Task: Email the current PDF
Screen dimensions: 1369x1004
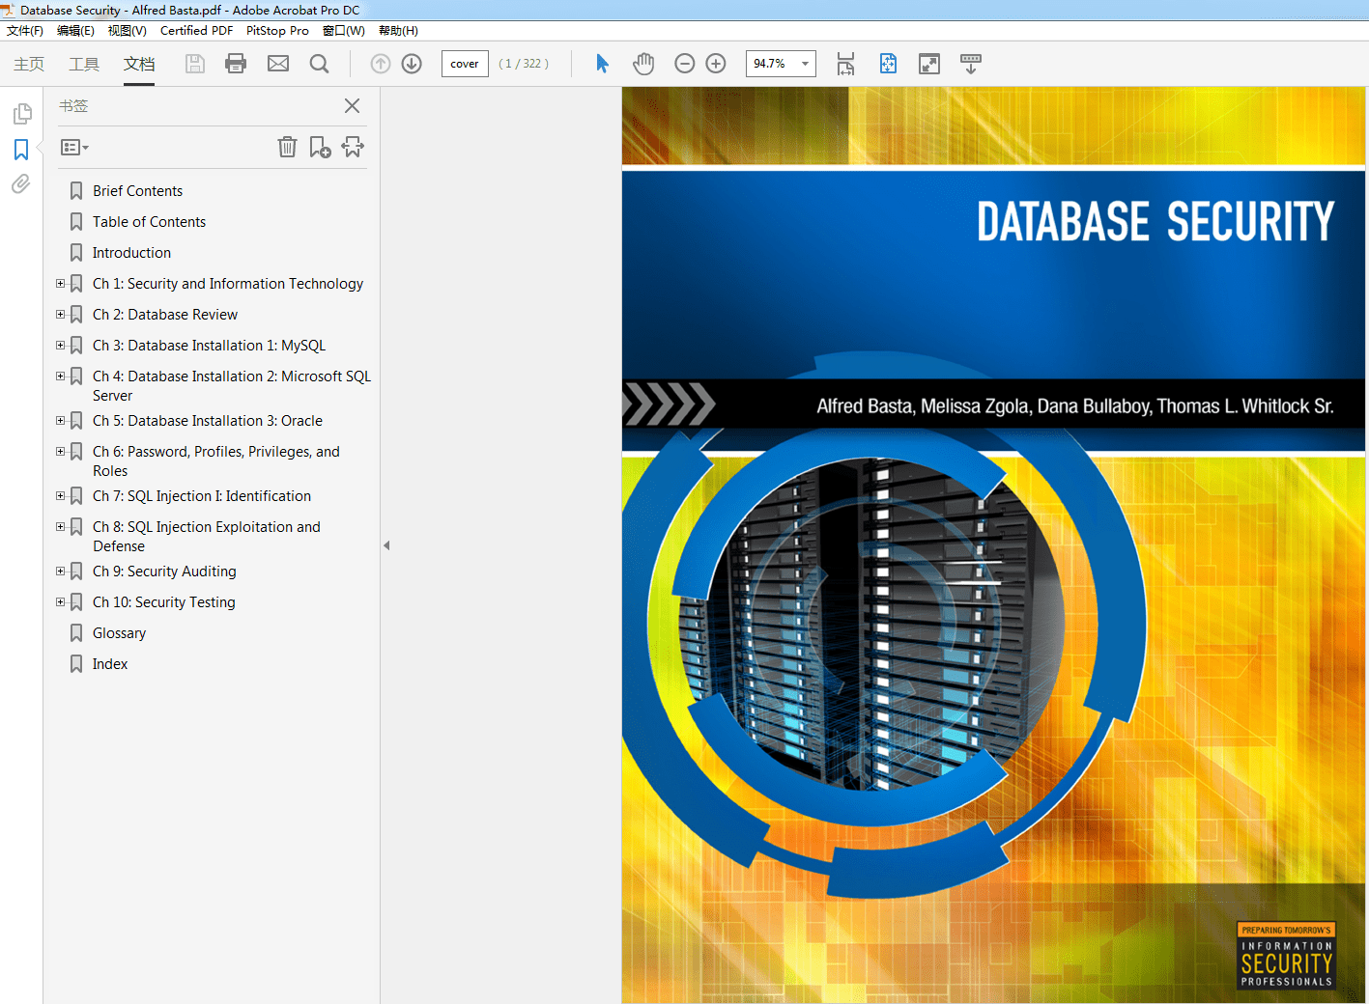Action: (x=277, y=63)
